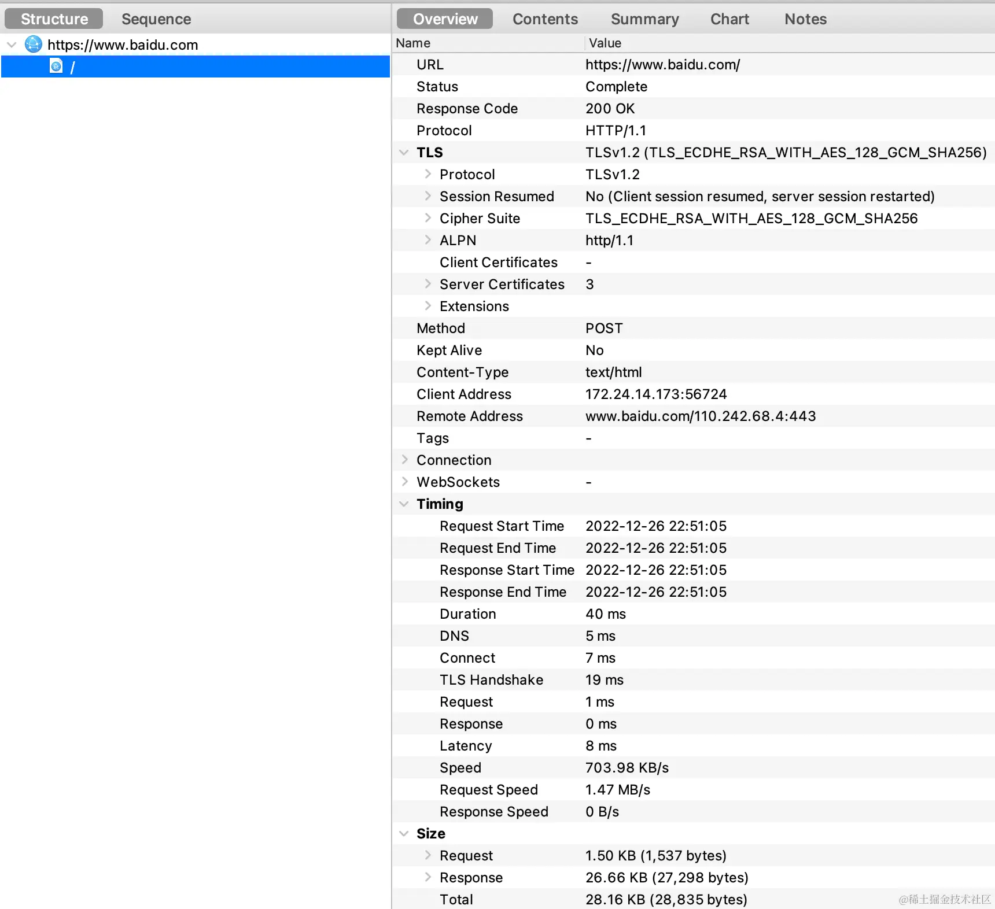Screen dimensions: 995x909
Task: Expand the Server Certificates row
Action: click(428, 284)
